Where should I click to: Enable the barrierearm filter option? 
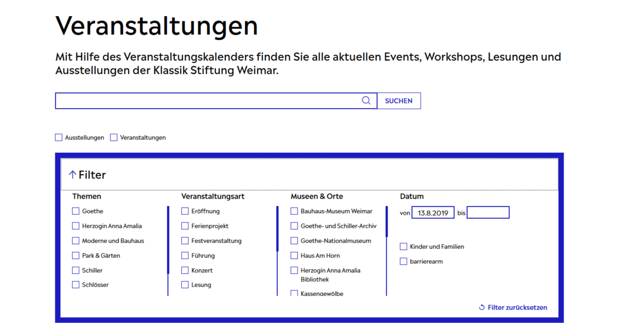[404, 261]
